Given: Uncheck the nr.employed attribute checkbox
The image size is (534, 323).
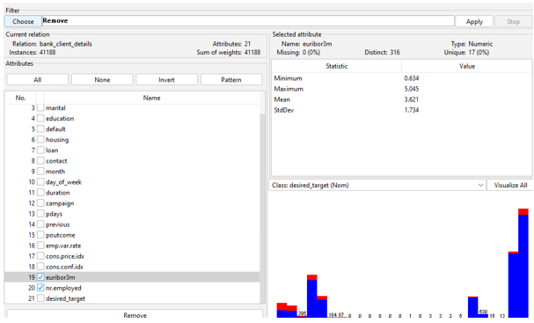Looking at the screenshot, I should 40,288.
